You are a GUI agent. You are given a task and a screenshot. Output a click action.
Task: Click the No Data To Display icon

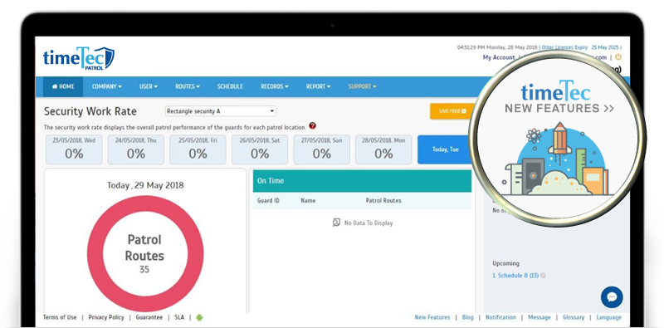tap(336, 223)
